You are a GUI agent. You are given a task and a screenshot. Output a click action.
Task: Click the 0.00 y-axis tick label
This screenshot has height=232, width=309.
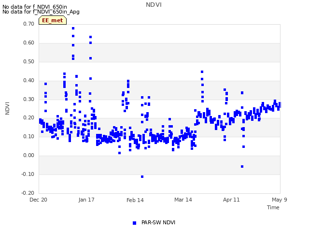click(29, 156)
